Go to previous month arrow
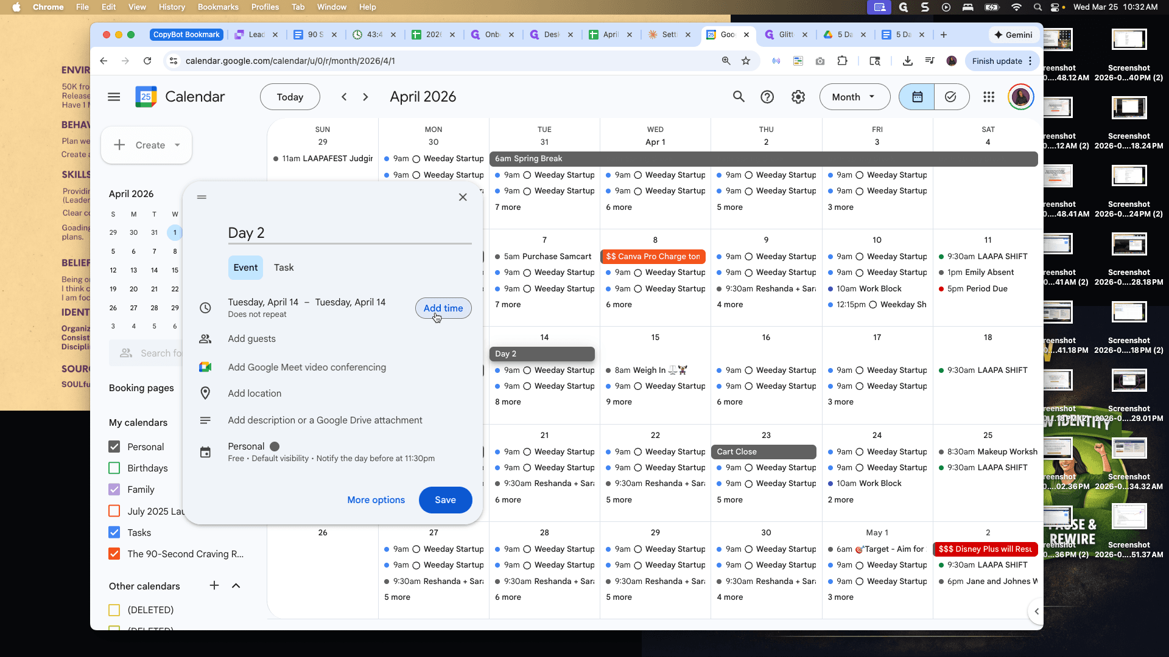 click(x=344, y=97)
